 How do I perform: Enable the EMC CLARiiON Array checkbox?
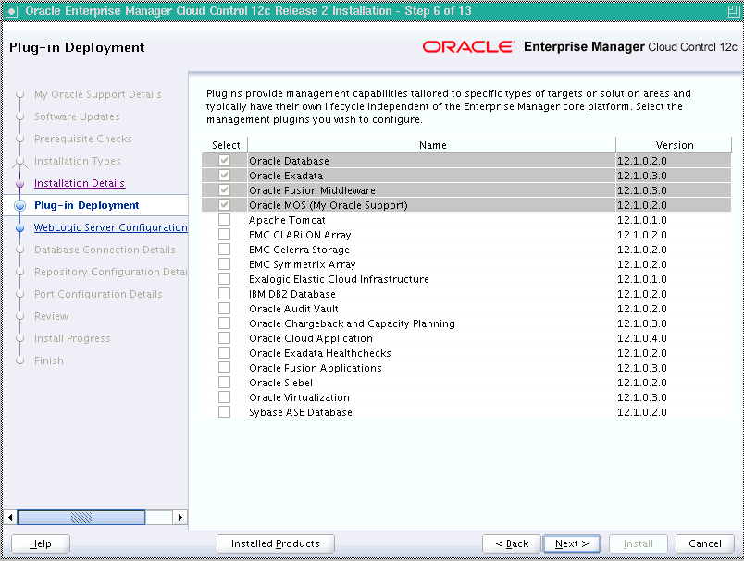[x=225, y=235]
